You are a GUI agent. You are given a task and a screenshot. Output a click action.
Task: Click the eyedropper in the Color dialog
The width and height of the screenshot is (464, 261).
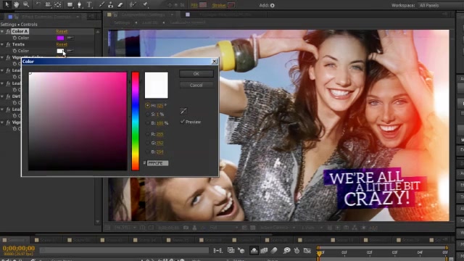(x=183, y=111)
